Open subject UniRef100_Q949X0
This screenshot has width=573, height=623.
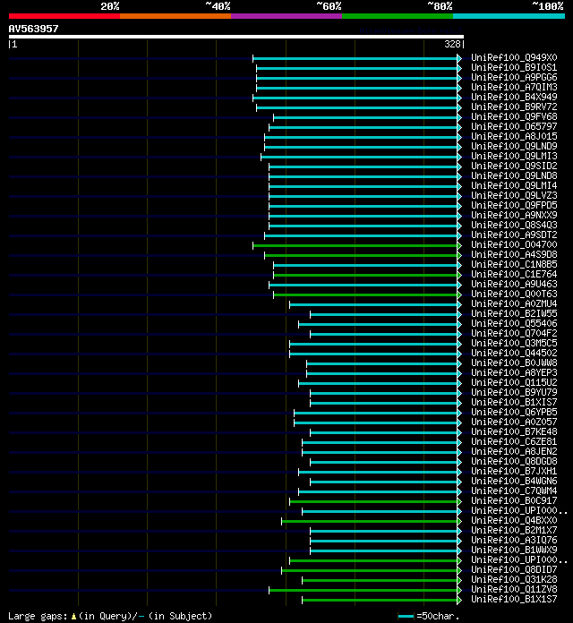click(x=514, y=57)
